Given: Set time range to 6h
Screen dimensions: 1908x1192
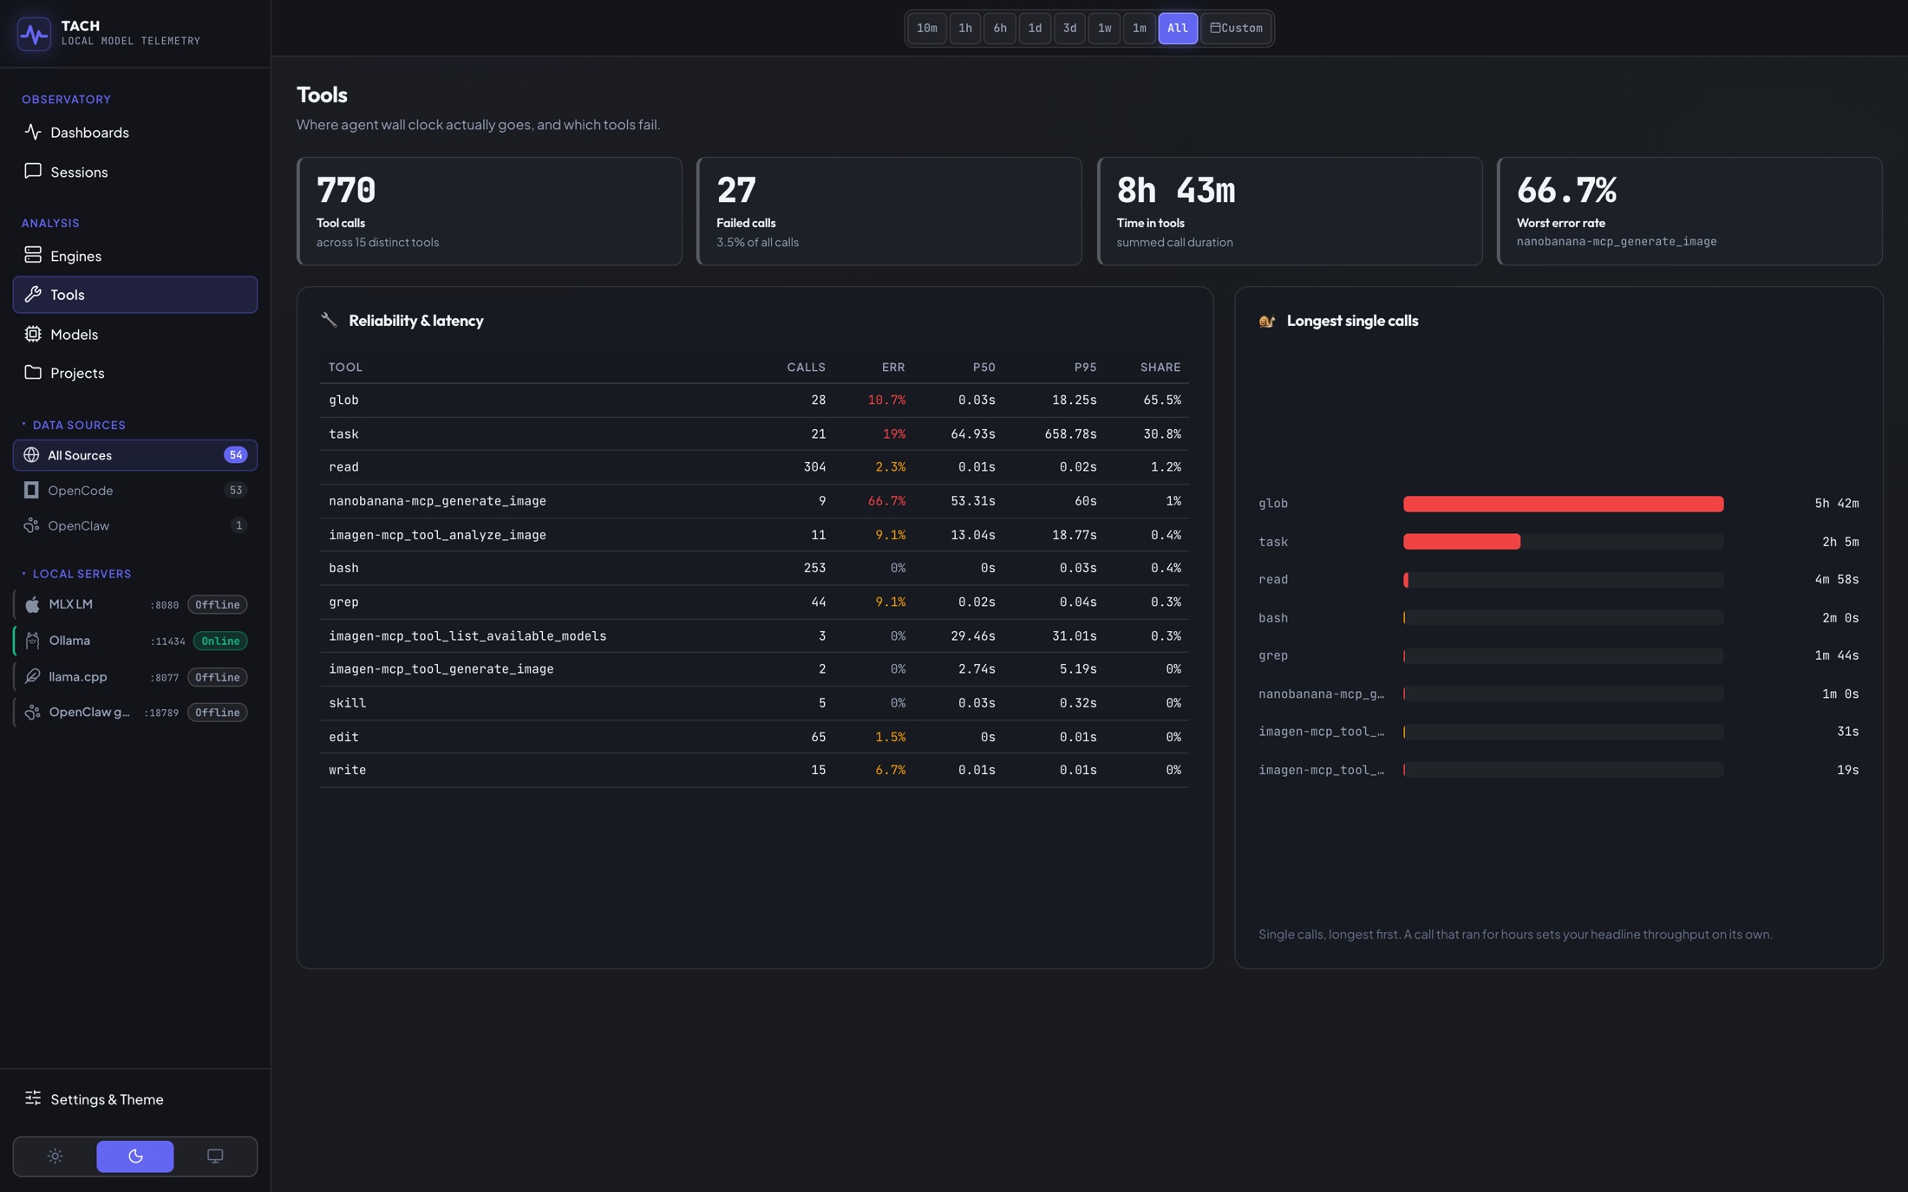Looking at the screenshot, I should [x=999, y=29].
